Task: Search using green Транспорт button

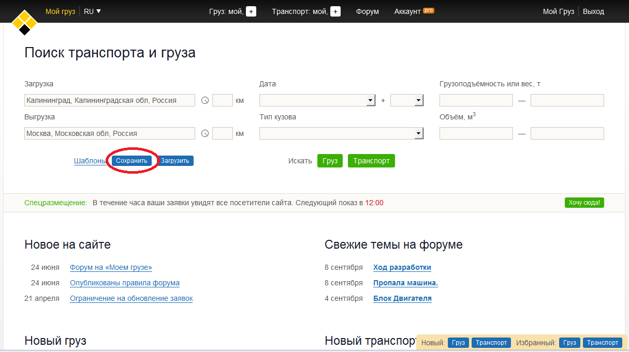Action: [x=371, y=161]
